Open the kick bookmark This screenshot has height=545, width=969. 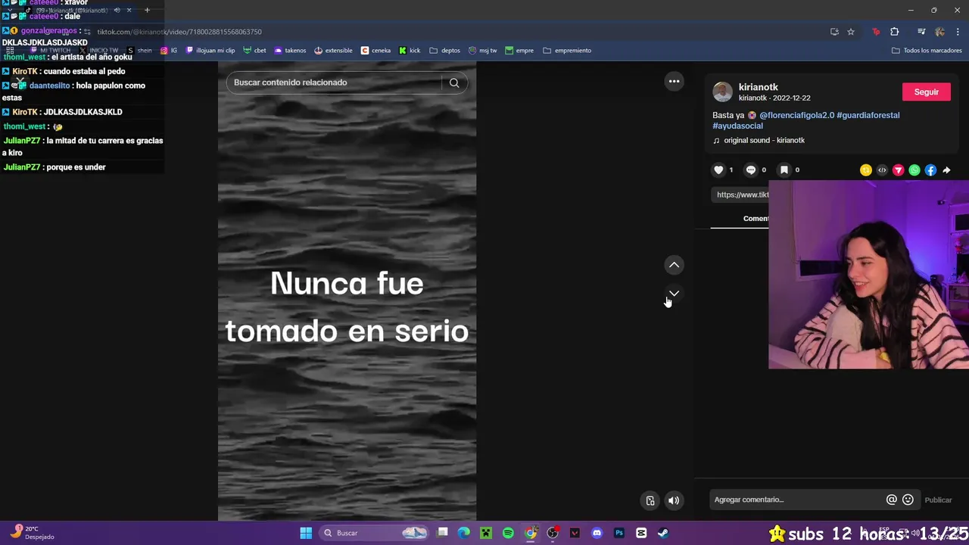pos(410,51)
